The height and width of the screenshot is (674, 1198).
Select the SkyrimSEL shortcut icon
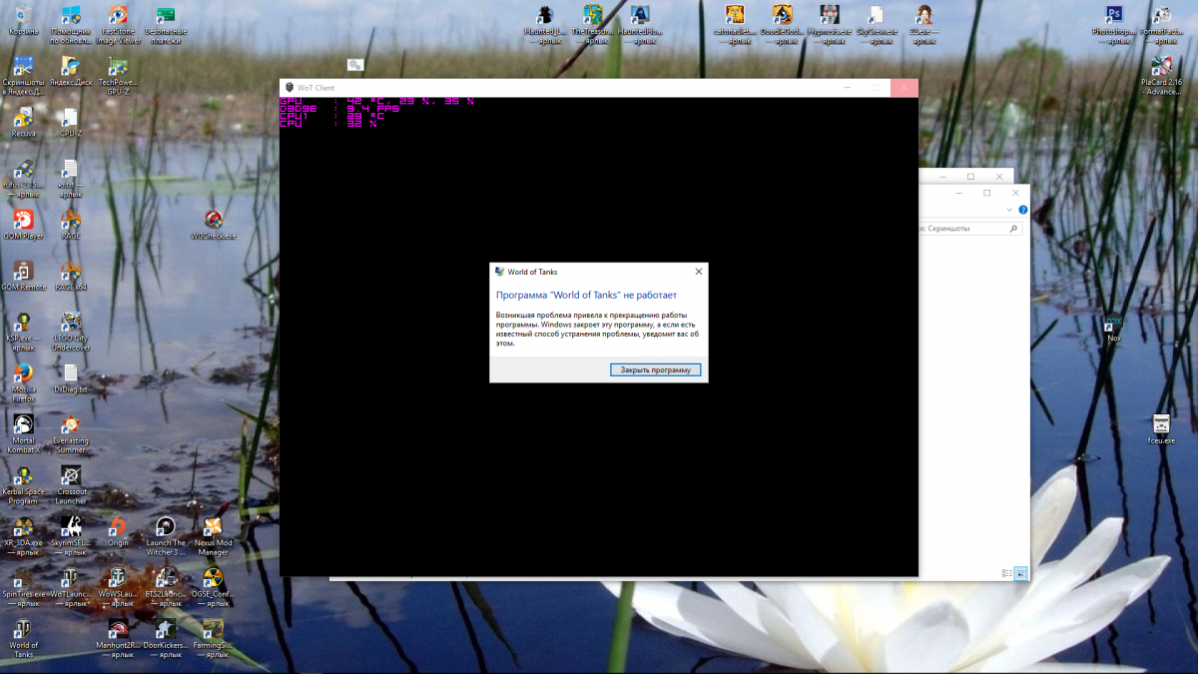[x=71, y=536]
